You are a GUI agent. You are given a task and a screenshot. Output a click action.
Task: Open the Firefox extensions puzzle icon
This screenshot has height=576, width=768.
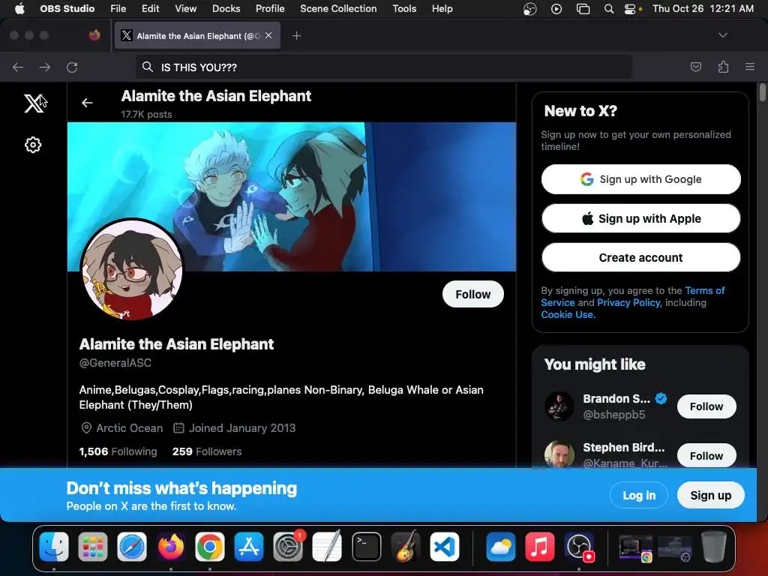[x=723, y=67]
